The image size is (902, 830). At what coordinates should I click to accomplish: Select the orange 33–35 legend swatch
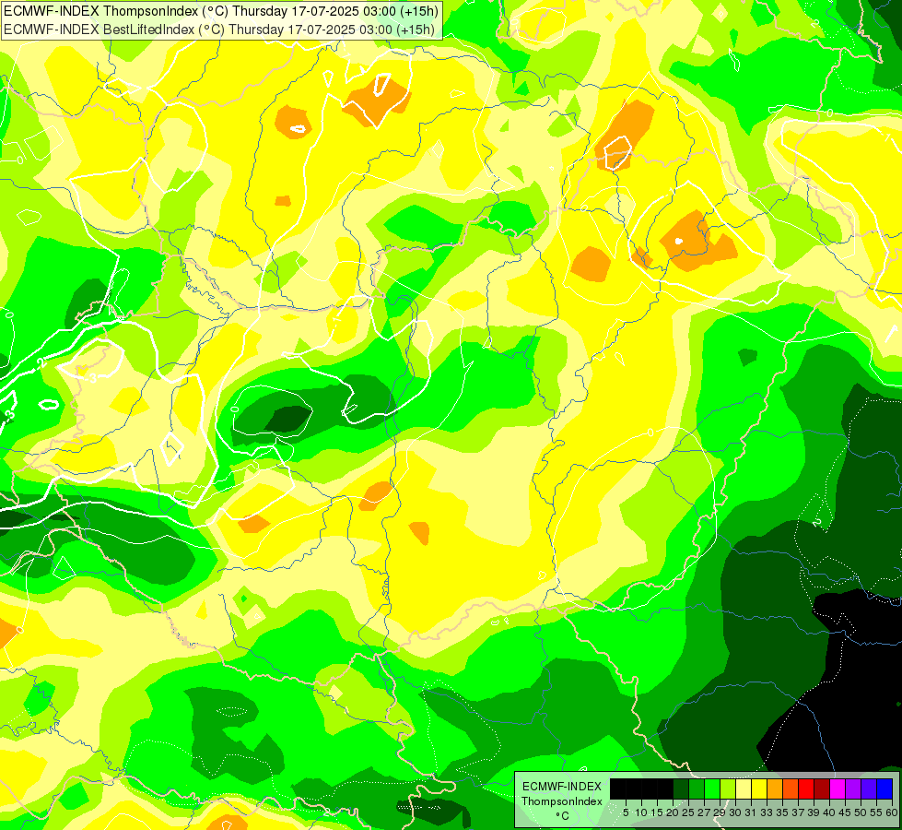click(x=774, y=788)
